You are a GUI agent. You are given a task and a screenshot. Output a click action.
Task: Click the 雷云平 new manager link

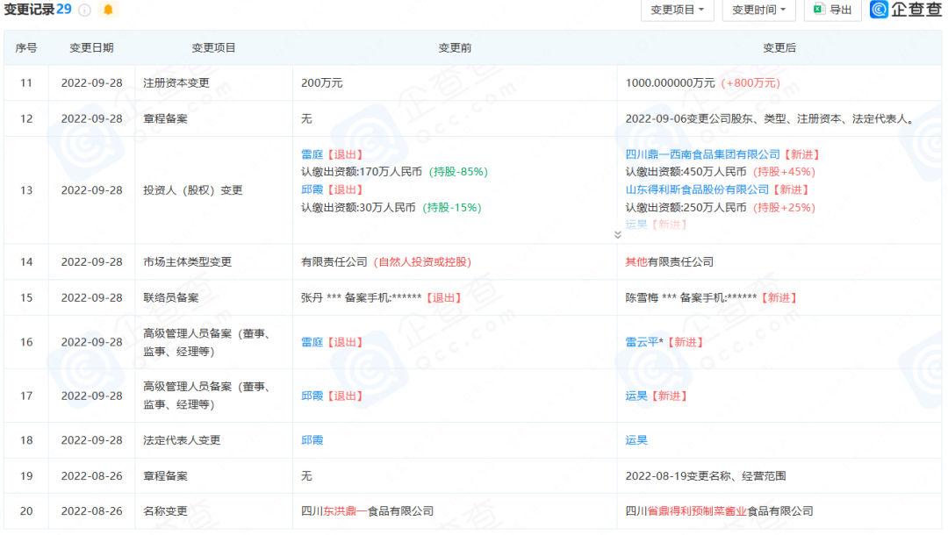[x=640, y=342]
